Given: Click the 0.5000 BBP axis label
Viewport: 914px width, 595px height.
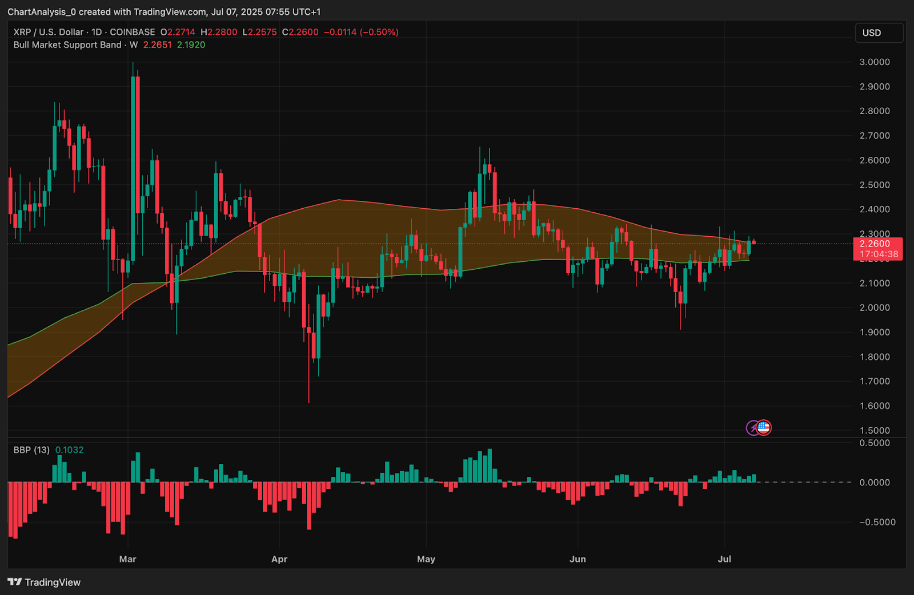Looking at the screenshot, I should tap(875, 443).
